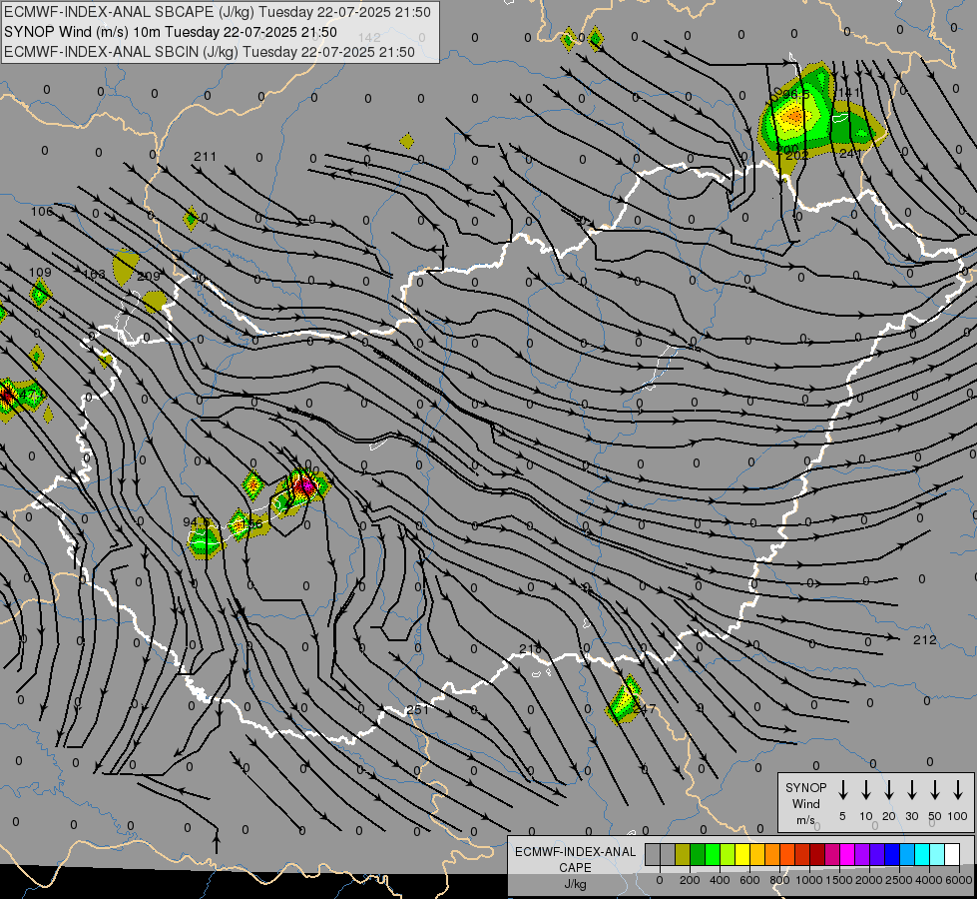Viewport: 977px width, 899px height.
Task: Click the wind legend arrow labeled 5
Action: (842, 790)
